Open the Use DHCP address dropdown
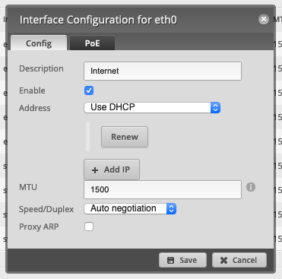 pyautogui.click(x=152, y=107)
